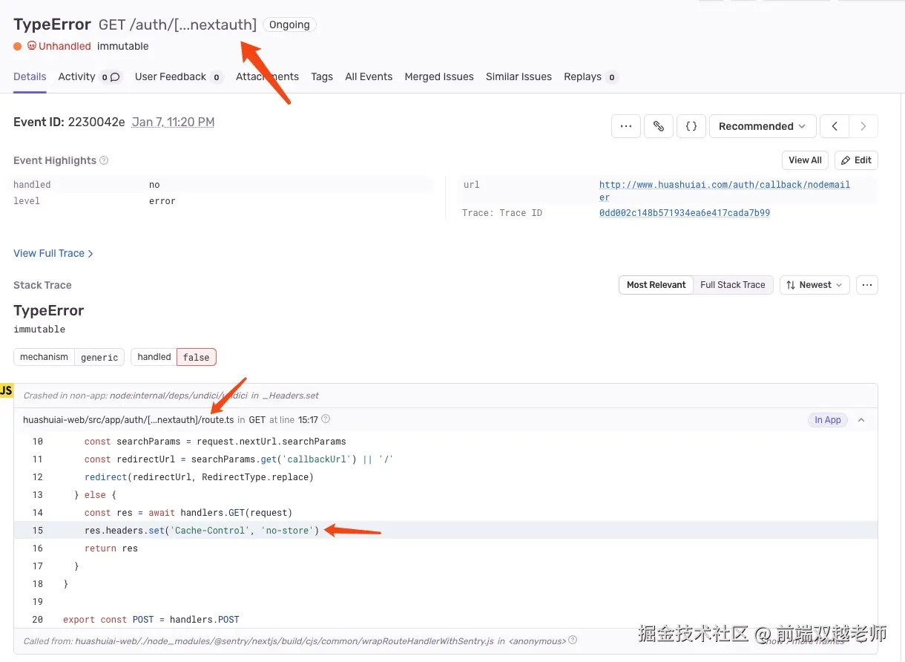905x662 pixels.
Task: Click the help icon beside Event Highlights
Action: (x=103, y=160)
